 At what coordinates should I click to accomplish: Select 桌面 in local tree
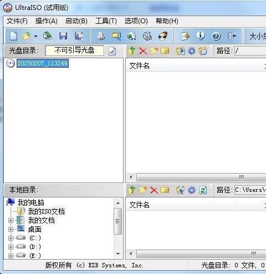click(x=34, y=230)
